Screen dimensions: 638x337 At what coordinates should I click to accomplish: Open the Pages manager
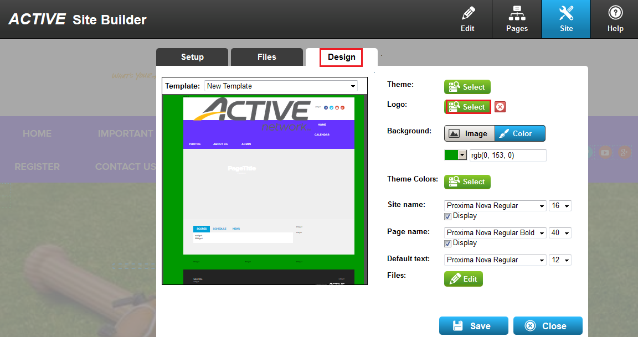click(x=517, y=19)
